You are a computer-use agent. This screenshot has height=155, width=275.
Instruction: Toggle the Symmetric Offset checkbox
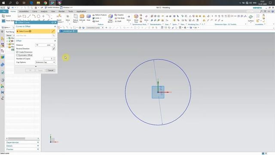coord(17,55)
